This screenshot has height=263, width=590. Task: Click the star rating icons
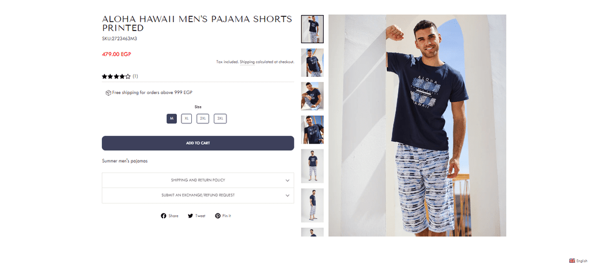tap(116, 77)
